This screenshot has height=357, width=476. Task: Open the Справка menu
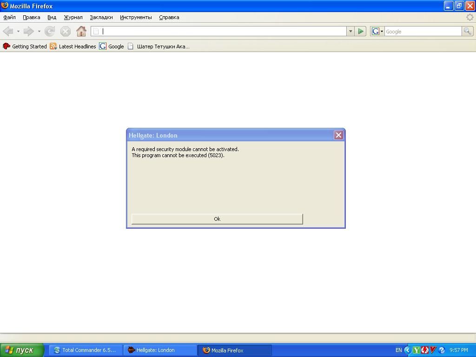click(169, 17)
